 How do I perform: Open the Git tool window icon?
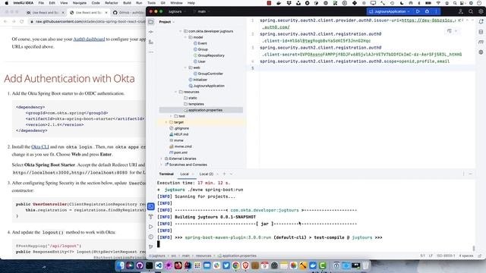coord(151,246)
